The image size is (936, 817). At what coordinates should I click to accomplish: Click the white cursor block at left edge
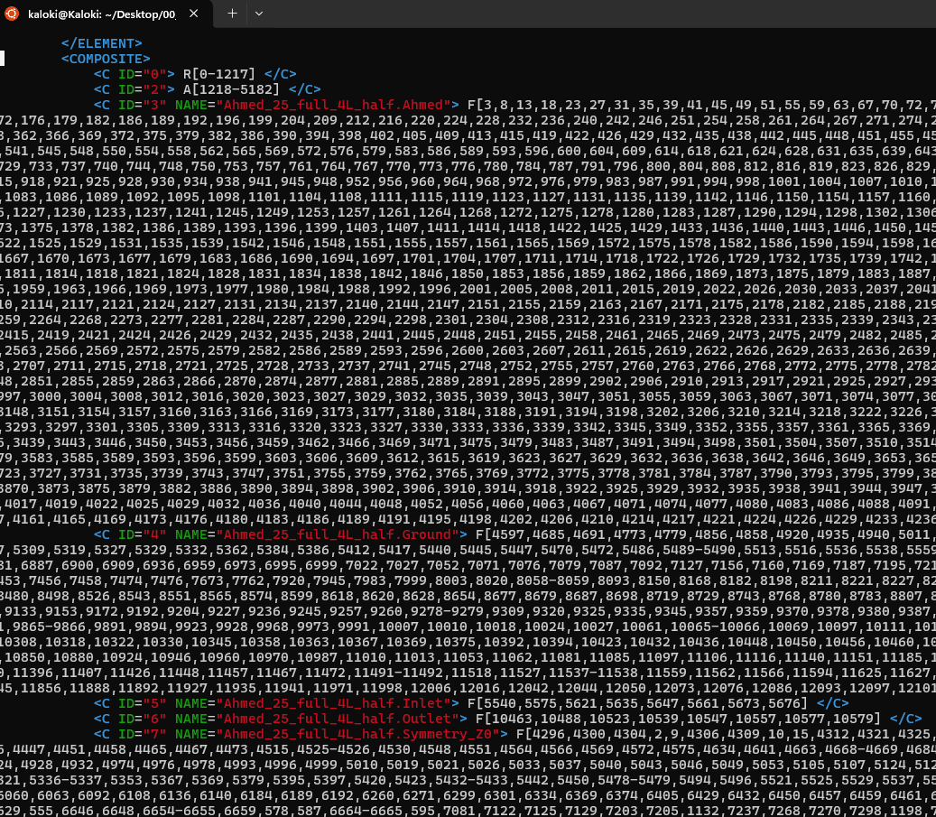point(3,59)
